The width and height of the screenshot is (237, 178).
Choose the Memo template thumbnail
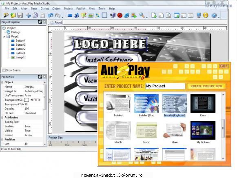point(146,130)
